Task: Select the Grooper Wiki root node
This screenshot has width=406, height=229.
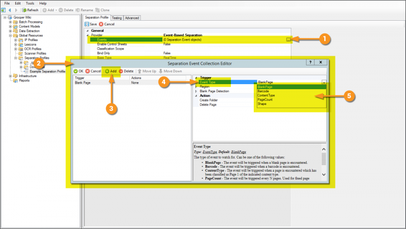Action: pos(22,17)
